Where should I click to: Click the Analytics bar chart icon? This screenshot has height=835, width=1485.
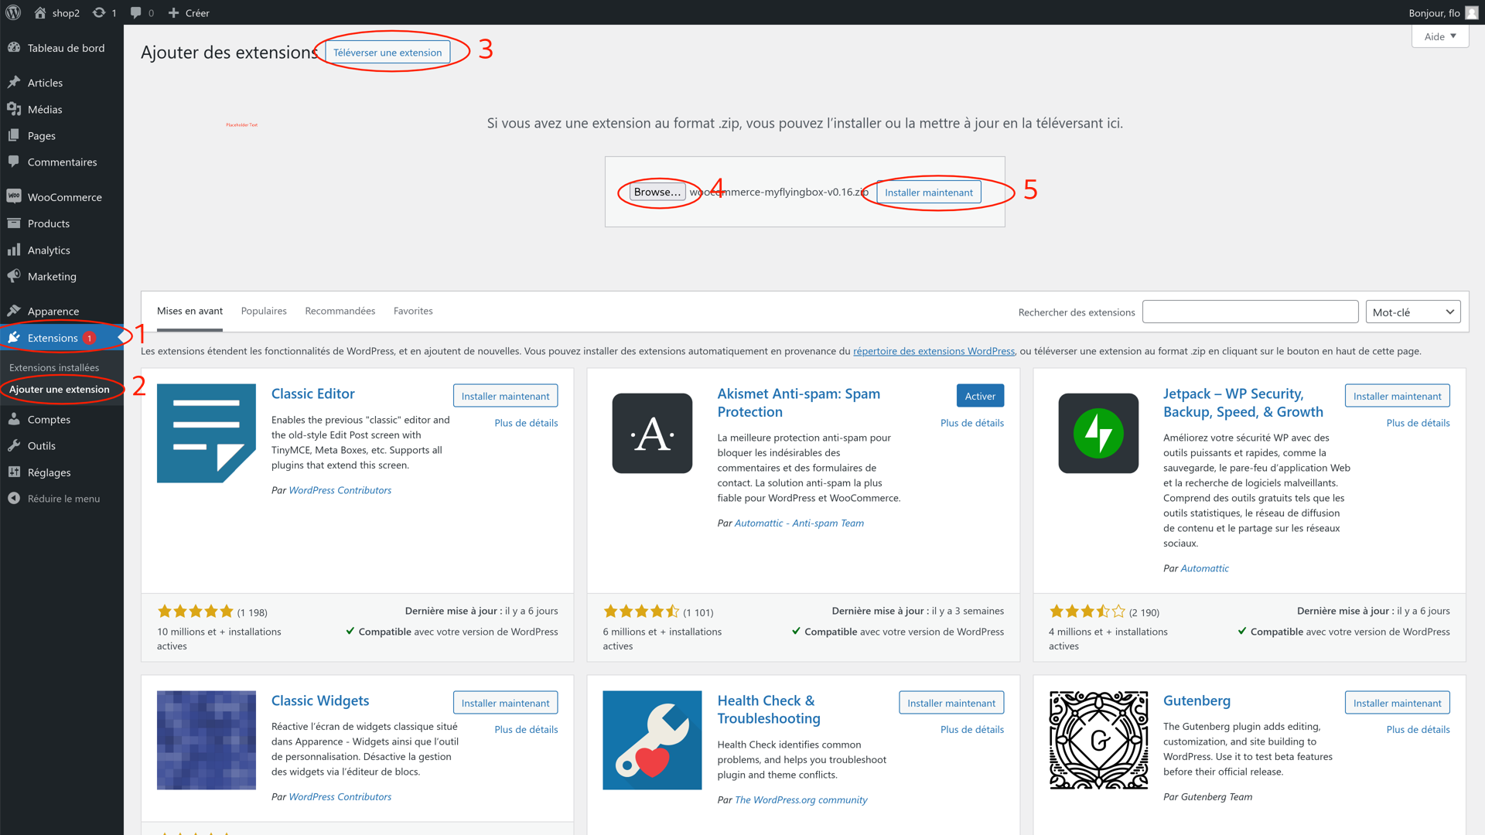(x=14, y=250)
